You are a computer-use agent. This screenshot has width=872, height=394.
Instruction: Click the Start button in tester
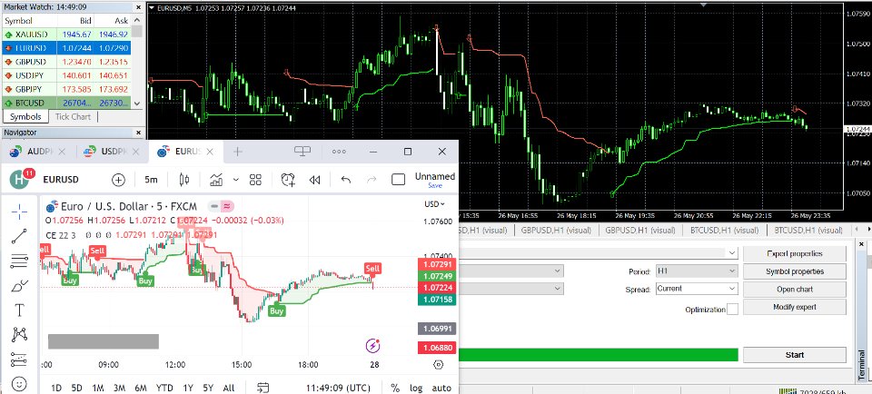(x=795, y=355)
